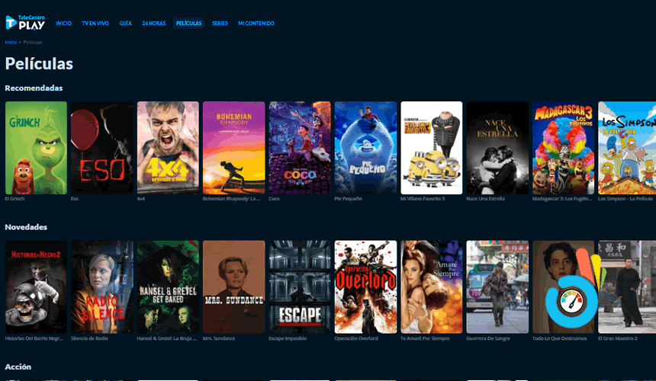
Task: Click 'Guerrera De Sangre' title text
Action: point(488,338)
